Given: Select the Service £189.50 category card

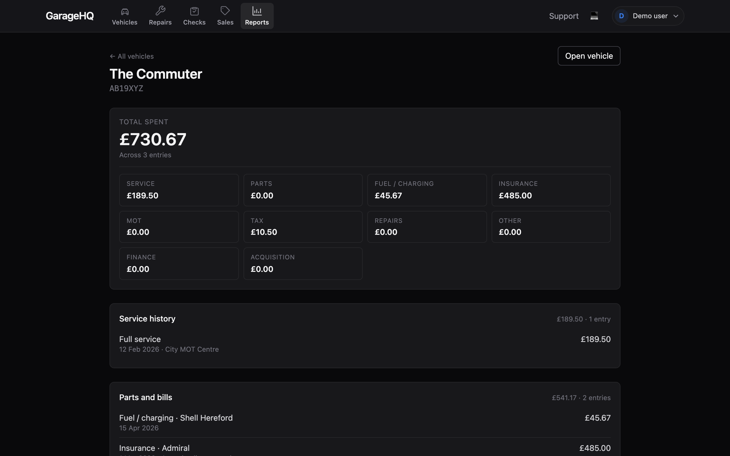Looking at the screenshot, I should (179, 190).
